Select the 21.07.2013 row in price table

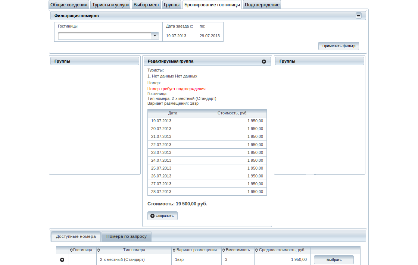click(x=207, y=137)
